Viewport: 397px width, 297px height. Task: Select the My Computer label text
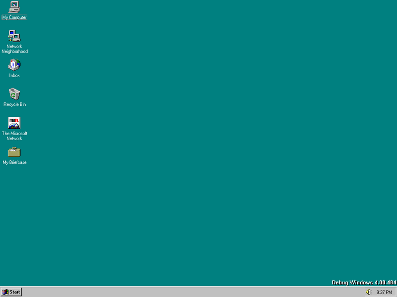14,17
